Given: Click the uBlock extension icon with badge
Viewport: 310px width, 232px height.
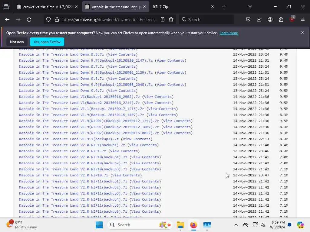Looking at the screenshot, I should tap(292, 19).
